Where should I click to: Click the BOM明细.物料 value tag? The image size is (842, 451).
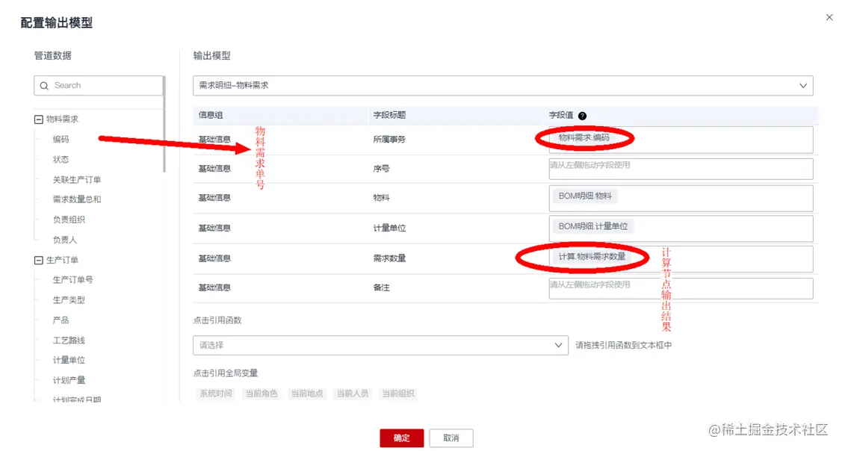585,196
